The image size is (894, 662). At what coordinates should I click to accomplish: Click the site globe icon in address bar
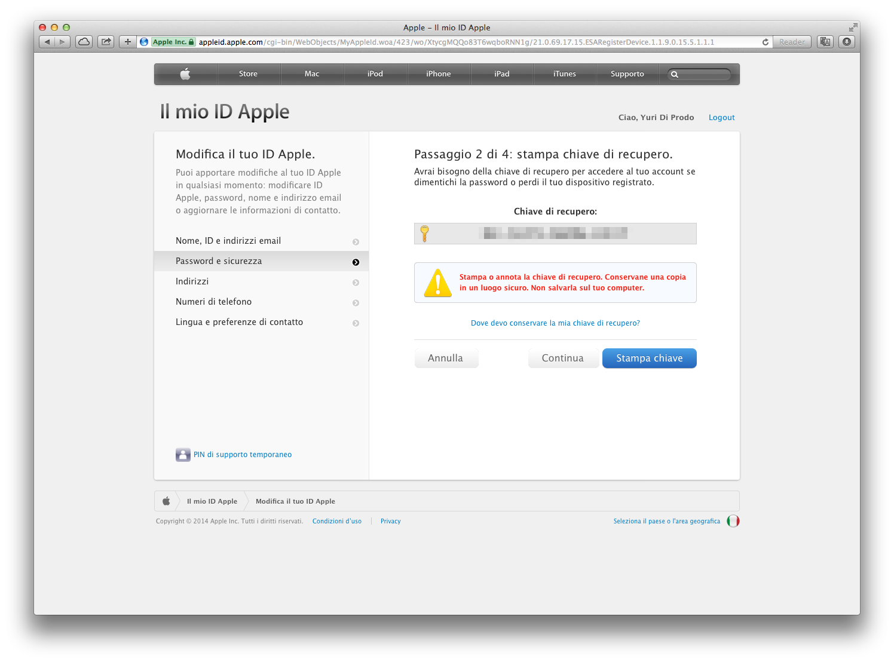[144, 42]
